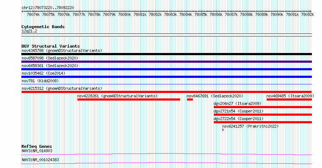Select the nsv1035462 blue variant bar
322x168 pixels.
click(x=166, y=77)
